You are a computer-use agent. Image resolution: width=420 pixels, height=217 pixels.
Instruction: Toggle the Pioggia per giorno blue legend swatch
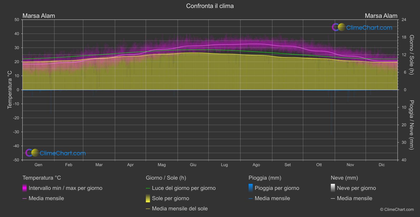[251, 188]
